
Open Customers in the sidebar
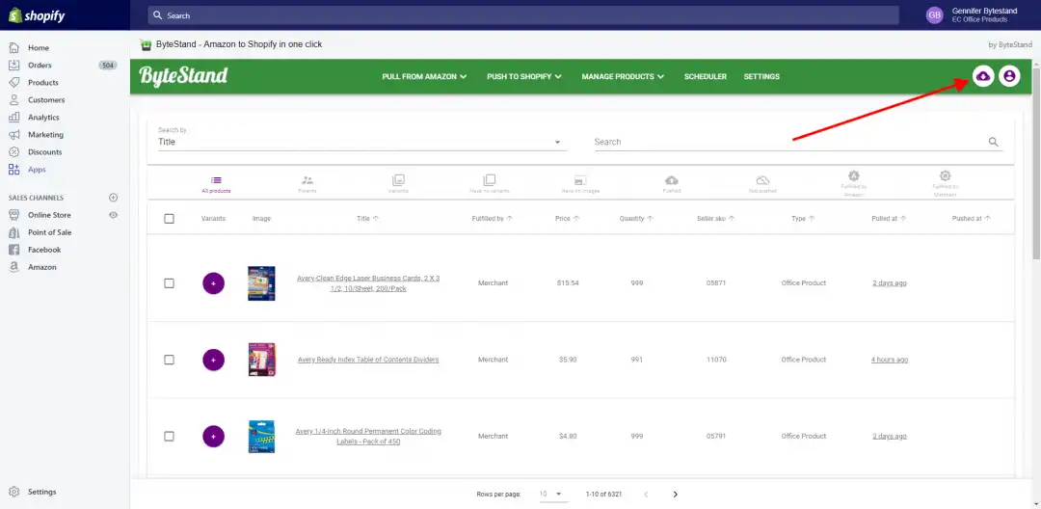[x=46, y=99]
